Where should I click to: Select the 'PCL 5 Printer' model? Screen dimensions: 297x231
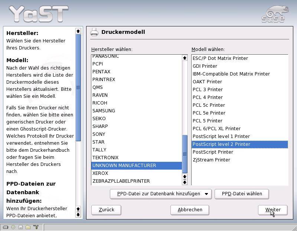239,121
